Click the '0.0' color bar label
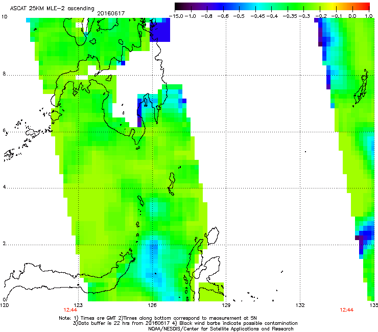The image size is (378, 332). click(352, 16)
